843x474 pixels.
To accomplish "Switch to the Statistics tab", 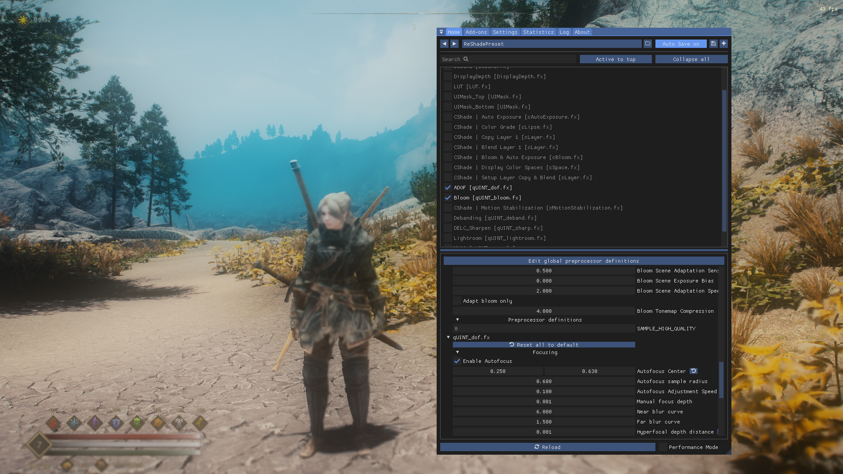I will point(538,32).
